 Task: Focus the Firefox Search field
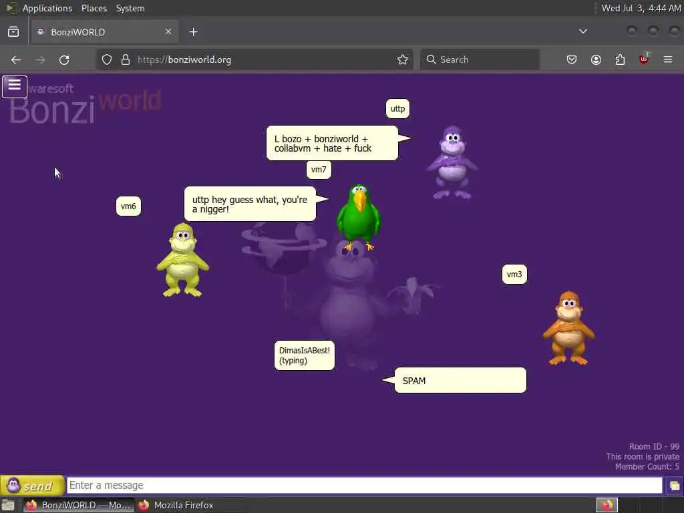click(x=480, y=59)
